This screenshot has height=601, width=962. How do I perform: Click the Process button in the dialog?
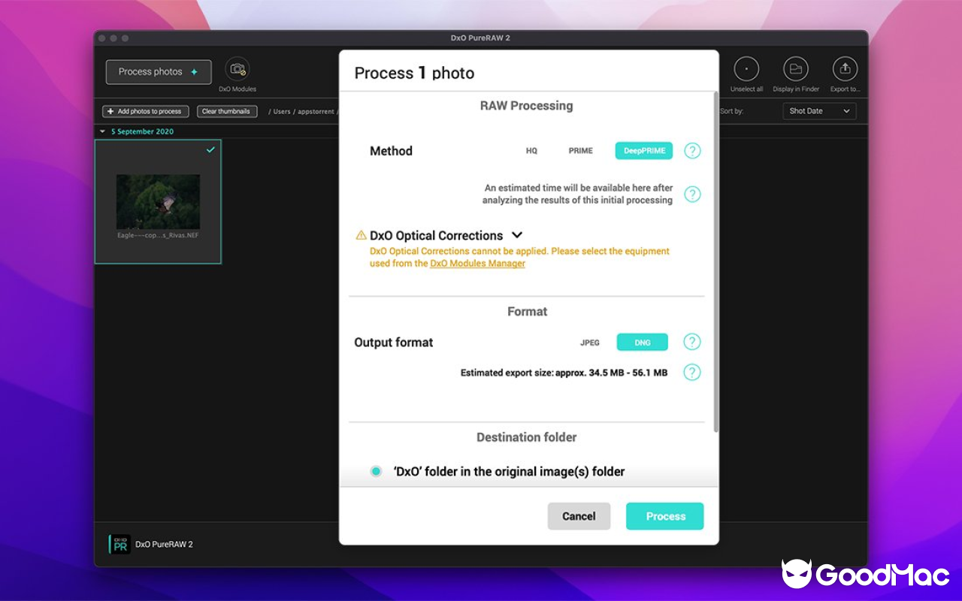click(x=665, y=516)
